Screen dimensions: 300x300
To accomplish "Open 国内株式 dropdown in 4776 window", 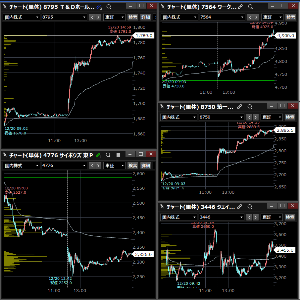I will (22, 166).
